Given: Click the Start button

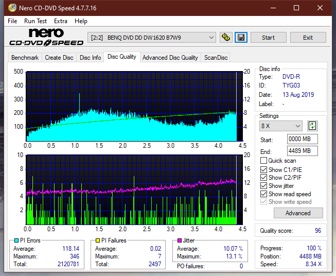Looking at the screenshot, I should tap(268, 38).
